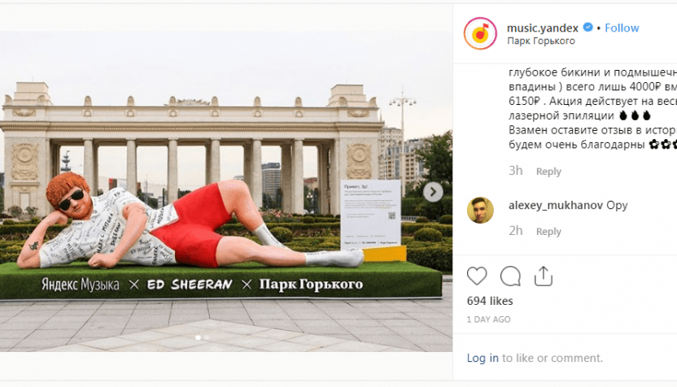Click the music.yandex profile avatar

tap(480, 33)
